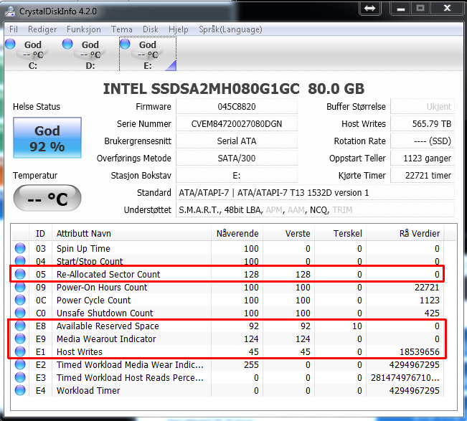Click the horizontal resize arrows button in title bar
This screenshot has width=467, height=421.
pos(369,8)
